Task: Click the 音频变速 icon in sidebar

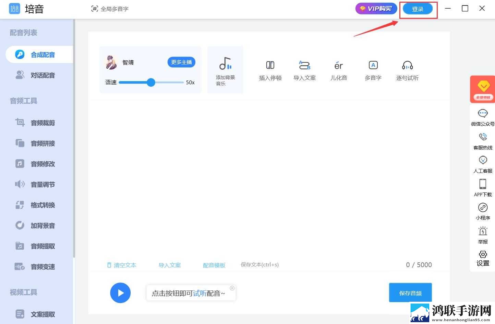Action: pyautogui.click(x=20, y=266)
